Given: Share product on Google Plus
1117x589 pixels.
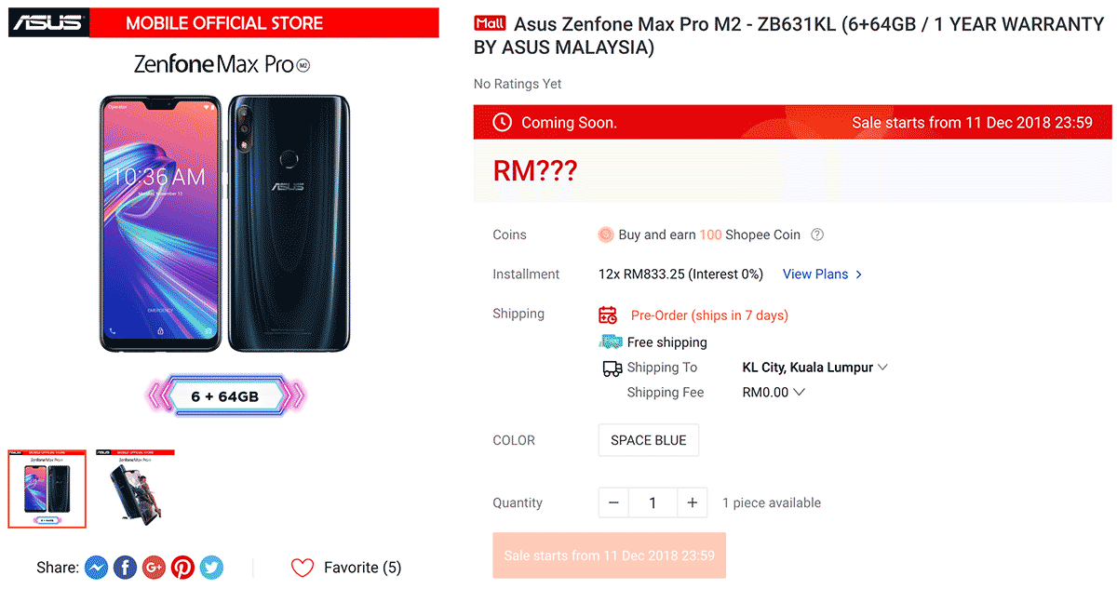Looking at the screenshot, I should point(155,568).
